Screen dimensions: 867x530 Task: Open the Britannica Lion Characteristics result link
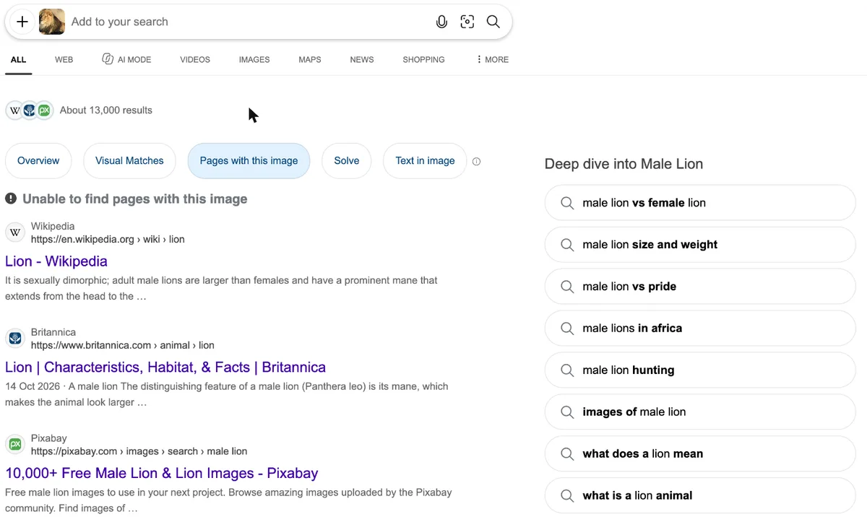coord(165,368)
